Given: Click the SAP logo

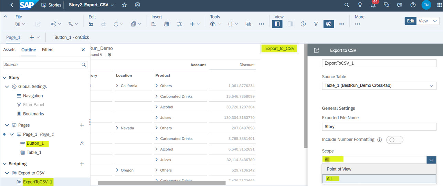Looking at the screenshot, I should (29, 5).
